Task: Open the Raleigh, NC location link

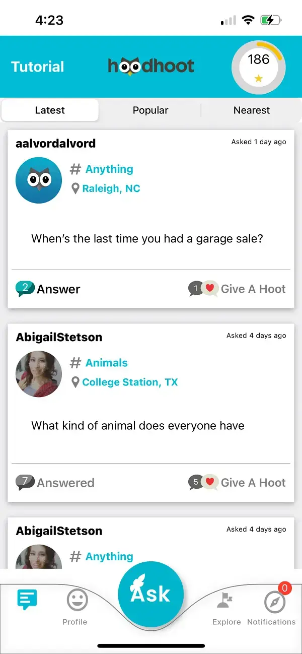Action: pyautogui.click(x=111, y=188)
